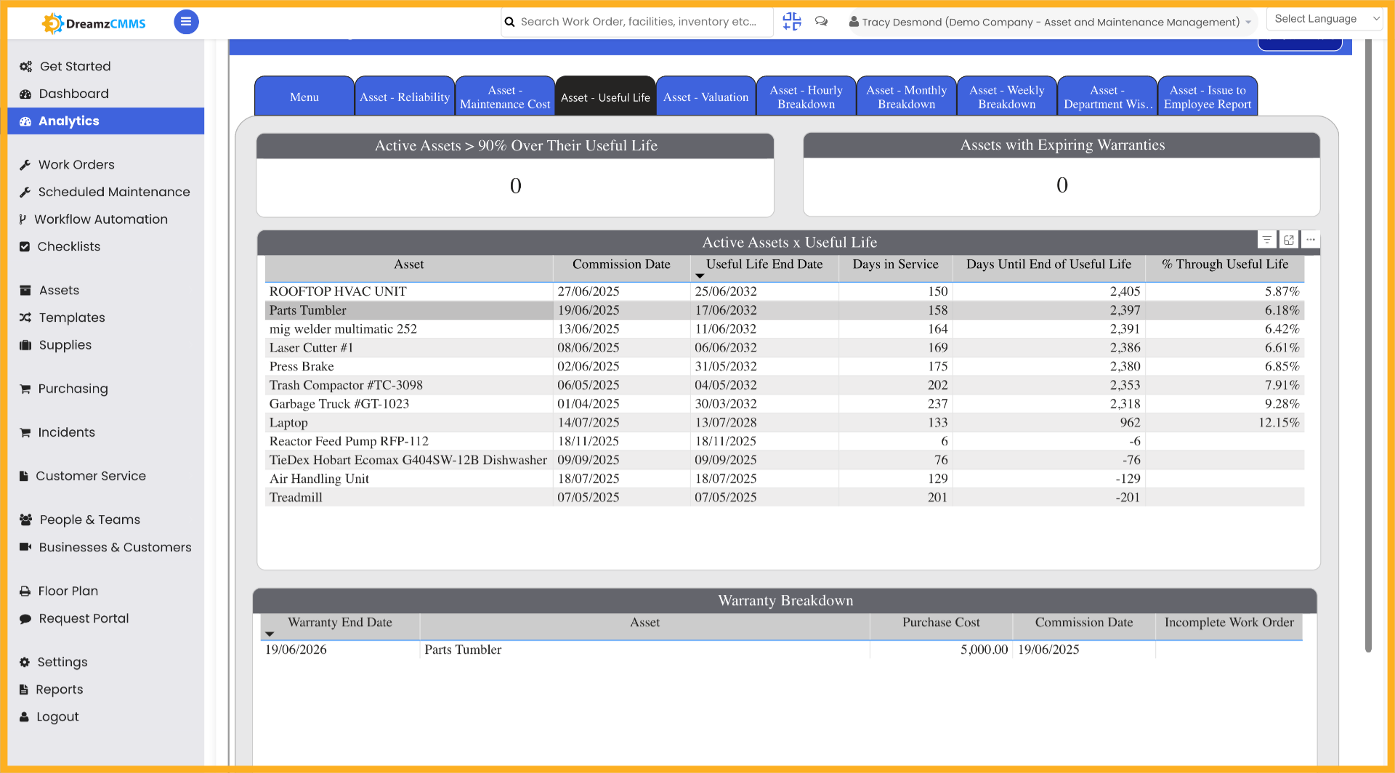Open the ellipsis options menu on Active Assets widget
The image size is (1395, 773).
tap(1311, 239)
